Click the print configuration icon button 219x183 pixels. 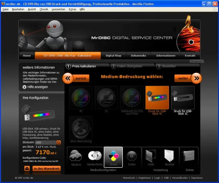[27, 168]
